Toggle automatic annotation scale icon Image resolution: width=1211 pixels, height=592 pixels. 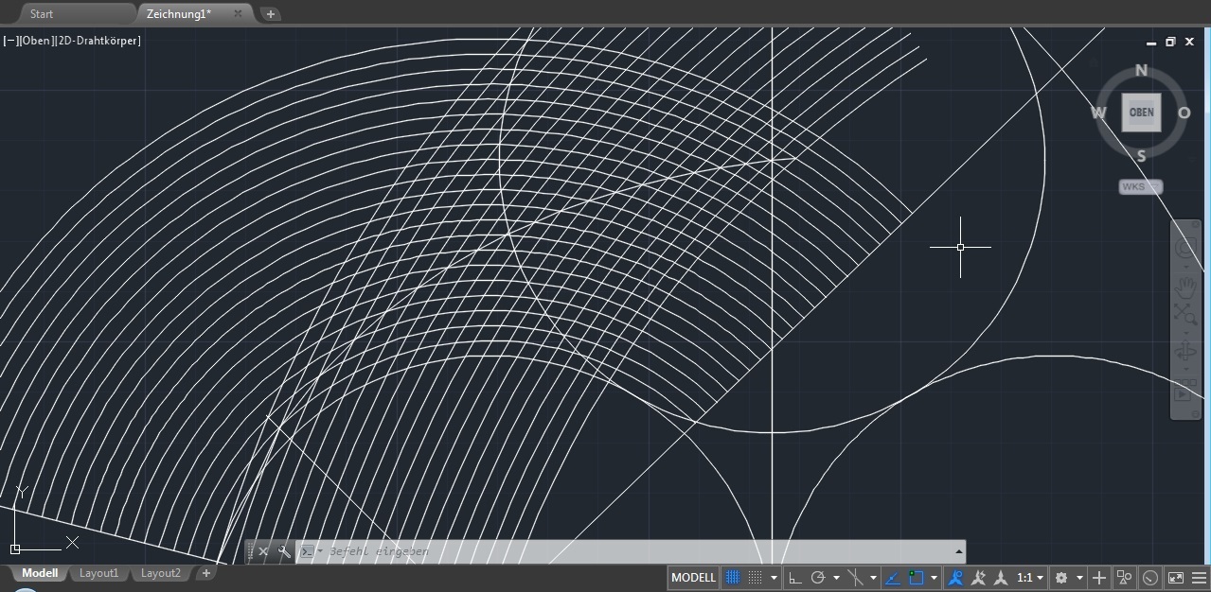(x=978, y=578)
